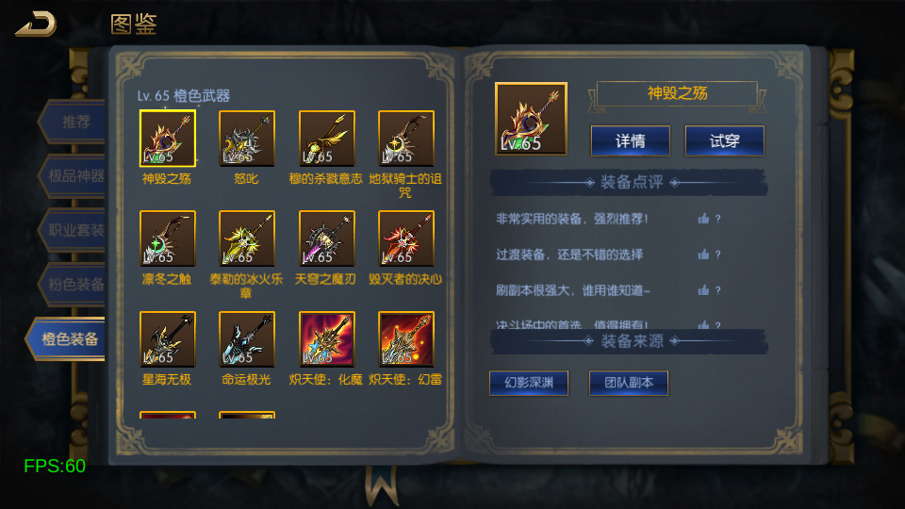Pick the 穆的杀戮意志 weapon icon
This screenshot has height=509, width=905.
tap(327, 139)
